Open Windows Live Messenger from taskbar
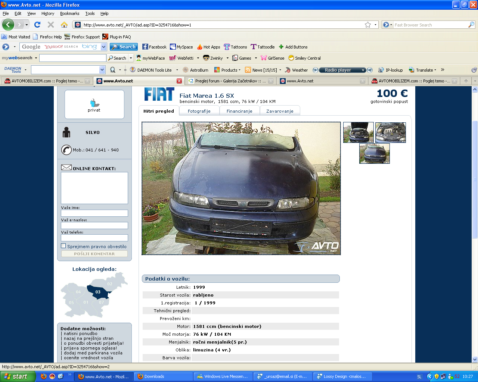 [223, 376]
